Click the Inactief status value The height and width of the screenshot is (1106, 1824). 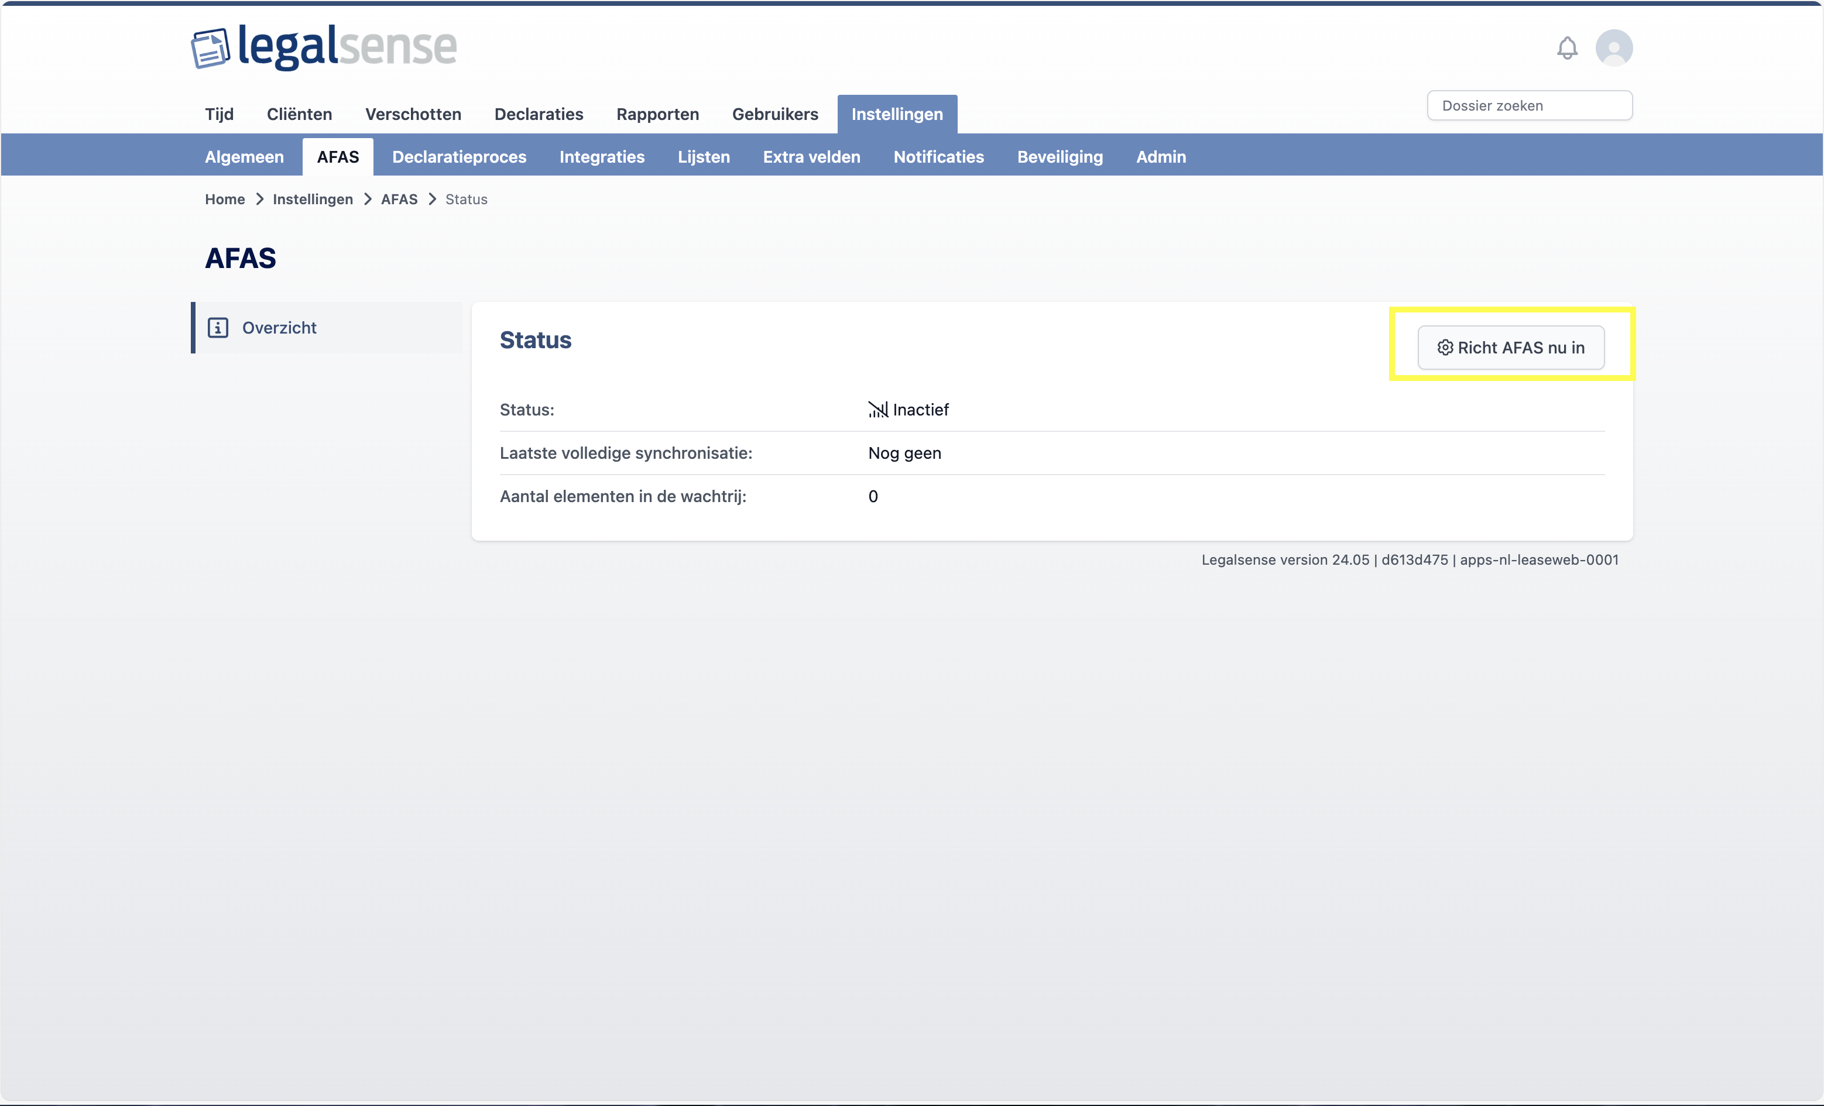tap(920, 410)
